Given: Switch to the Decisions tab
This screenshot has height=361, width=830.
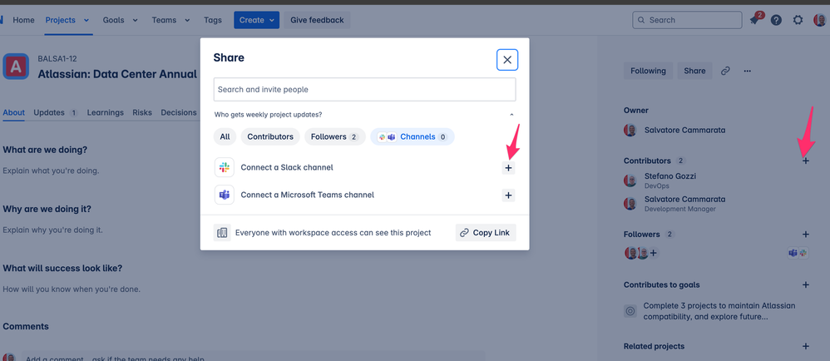Looking at the screenshot, I should 179,112.
